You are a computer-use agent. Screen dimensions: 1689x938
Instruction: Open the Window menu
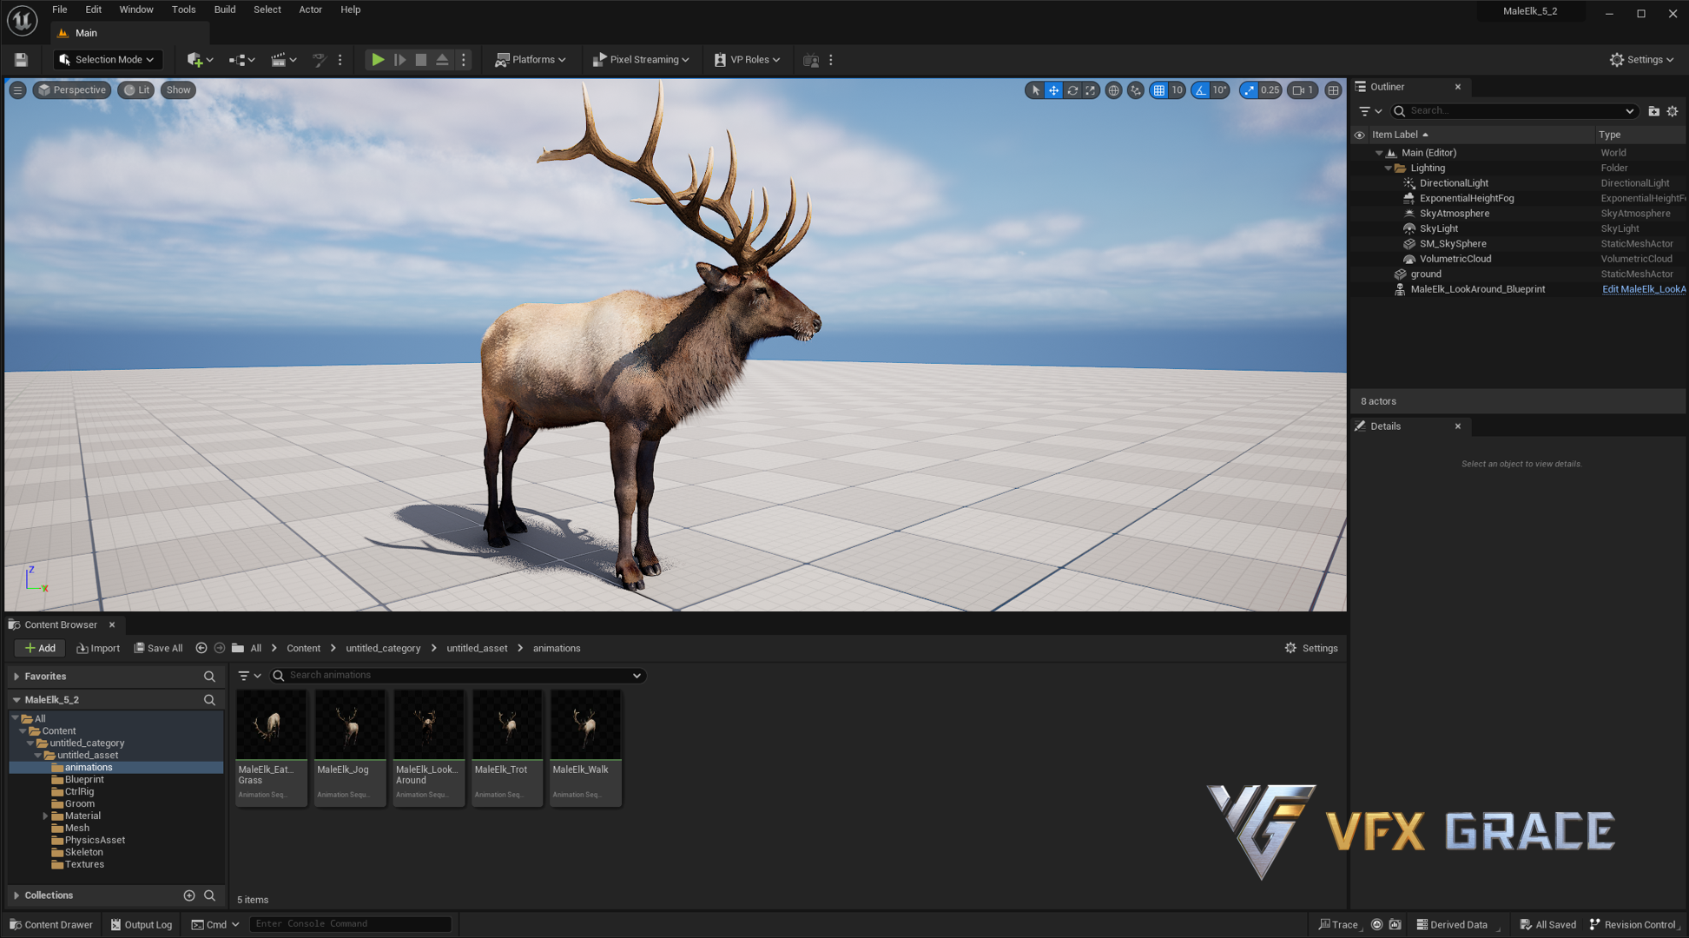coord(136,10)
